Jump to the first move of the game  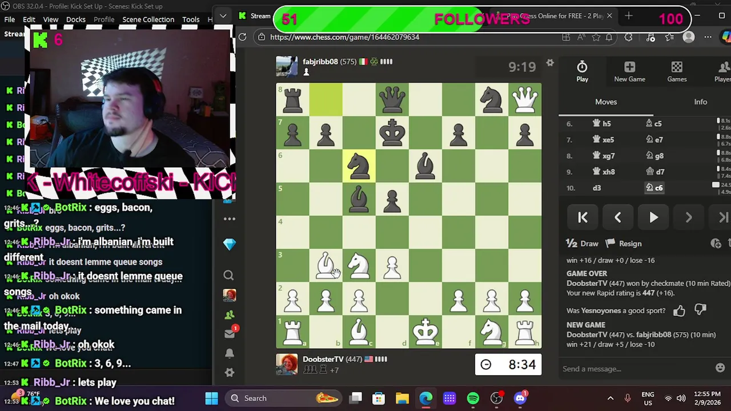(x=583, y=217)
